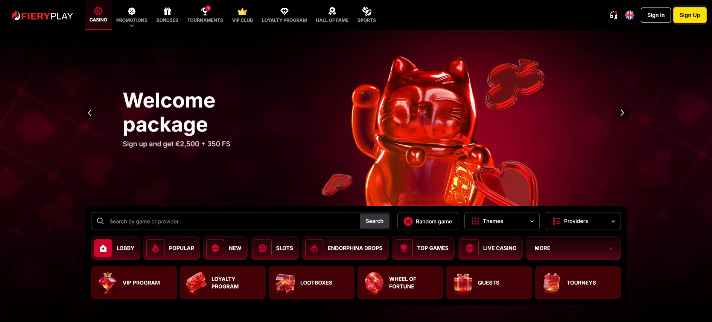The height and width of the screenshot is (322, 712).
Task: Select the Top Games category
Action: click(423, 248)
